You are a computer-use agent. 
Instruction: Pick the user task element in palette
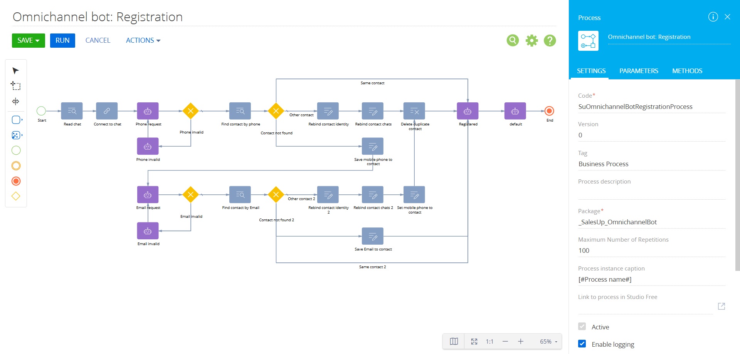tap(16, 120)
